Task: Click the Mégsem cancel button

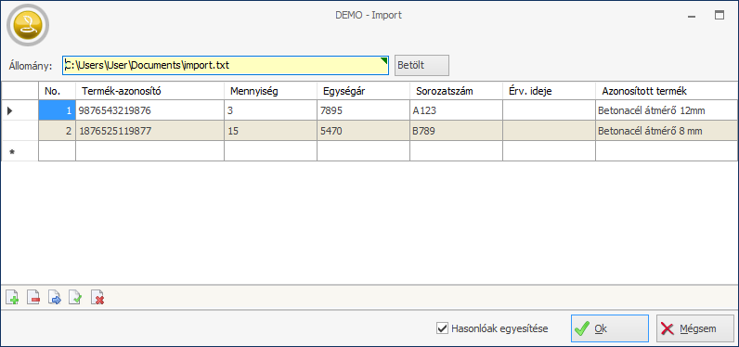Action: 695,328
